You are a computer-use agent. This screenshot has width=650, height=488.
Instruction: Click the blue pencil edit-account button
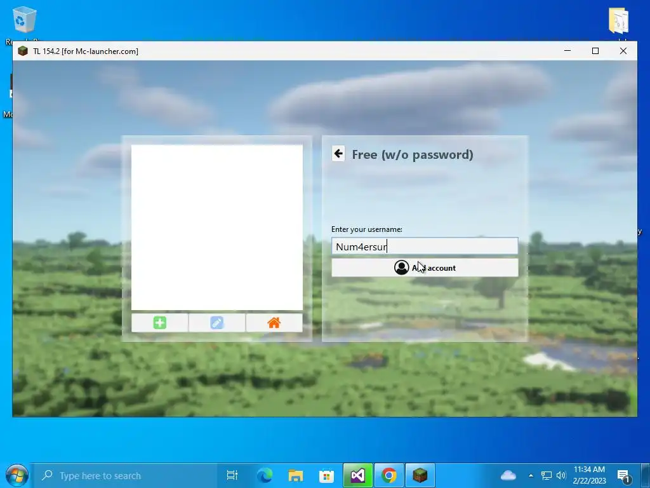(x=217, y=323)
